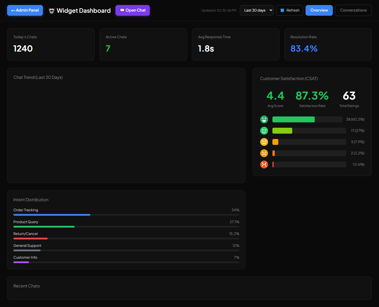
Task: Go back to Admin Panel
Action: [x=25, y=10]
